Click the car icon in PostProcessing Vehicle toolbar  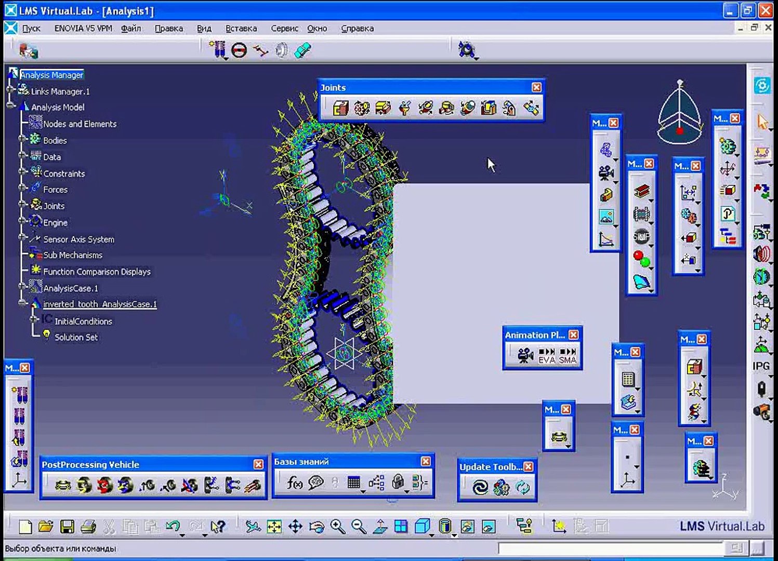pos(63,486)
